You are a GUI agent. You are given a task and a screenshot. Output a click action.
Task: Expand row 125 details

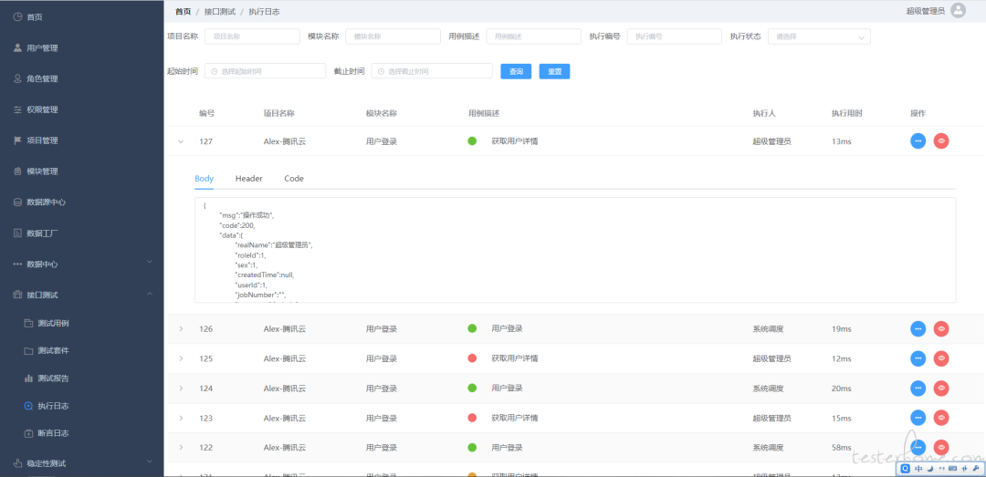pos(181,358)
